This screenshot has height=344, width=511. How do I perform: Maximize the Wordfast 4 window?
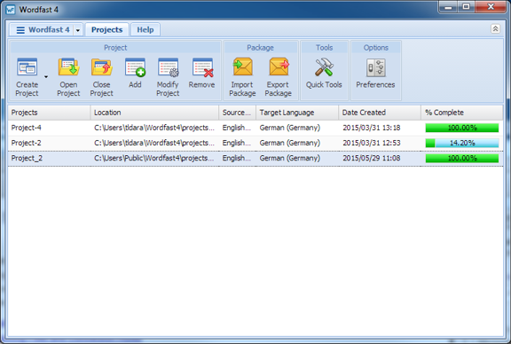[466, 7]
